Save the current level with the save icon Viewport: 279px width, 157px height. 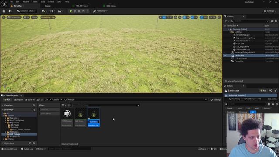tap(4, 11)
